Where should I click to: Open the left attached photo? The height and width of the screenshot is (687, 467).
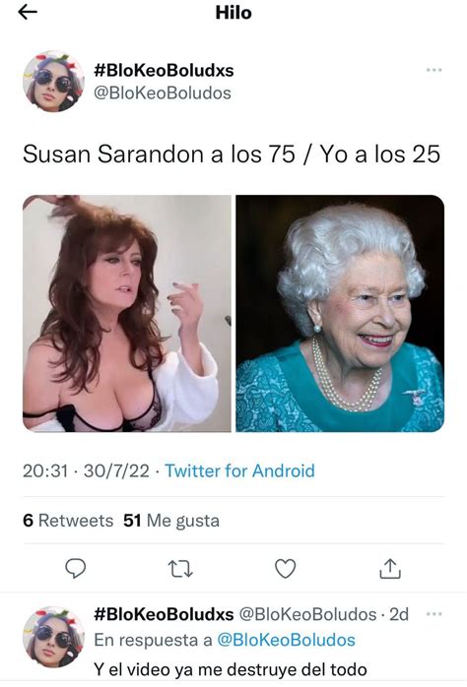127,313
